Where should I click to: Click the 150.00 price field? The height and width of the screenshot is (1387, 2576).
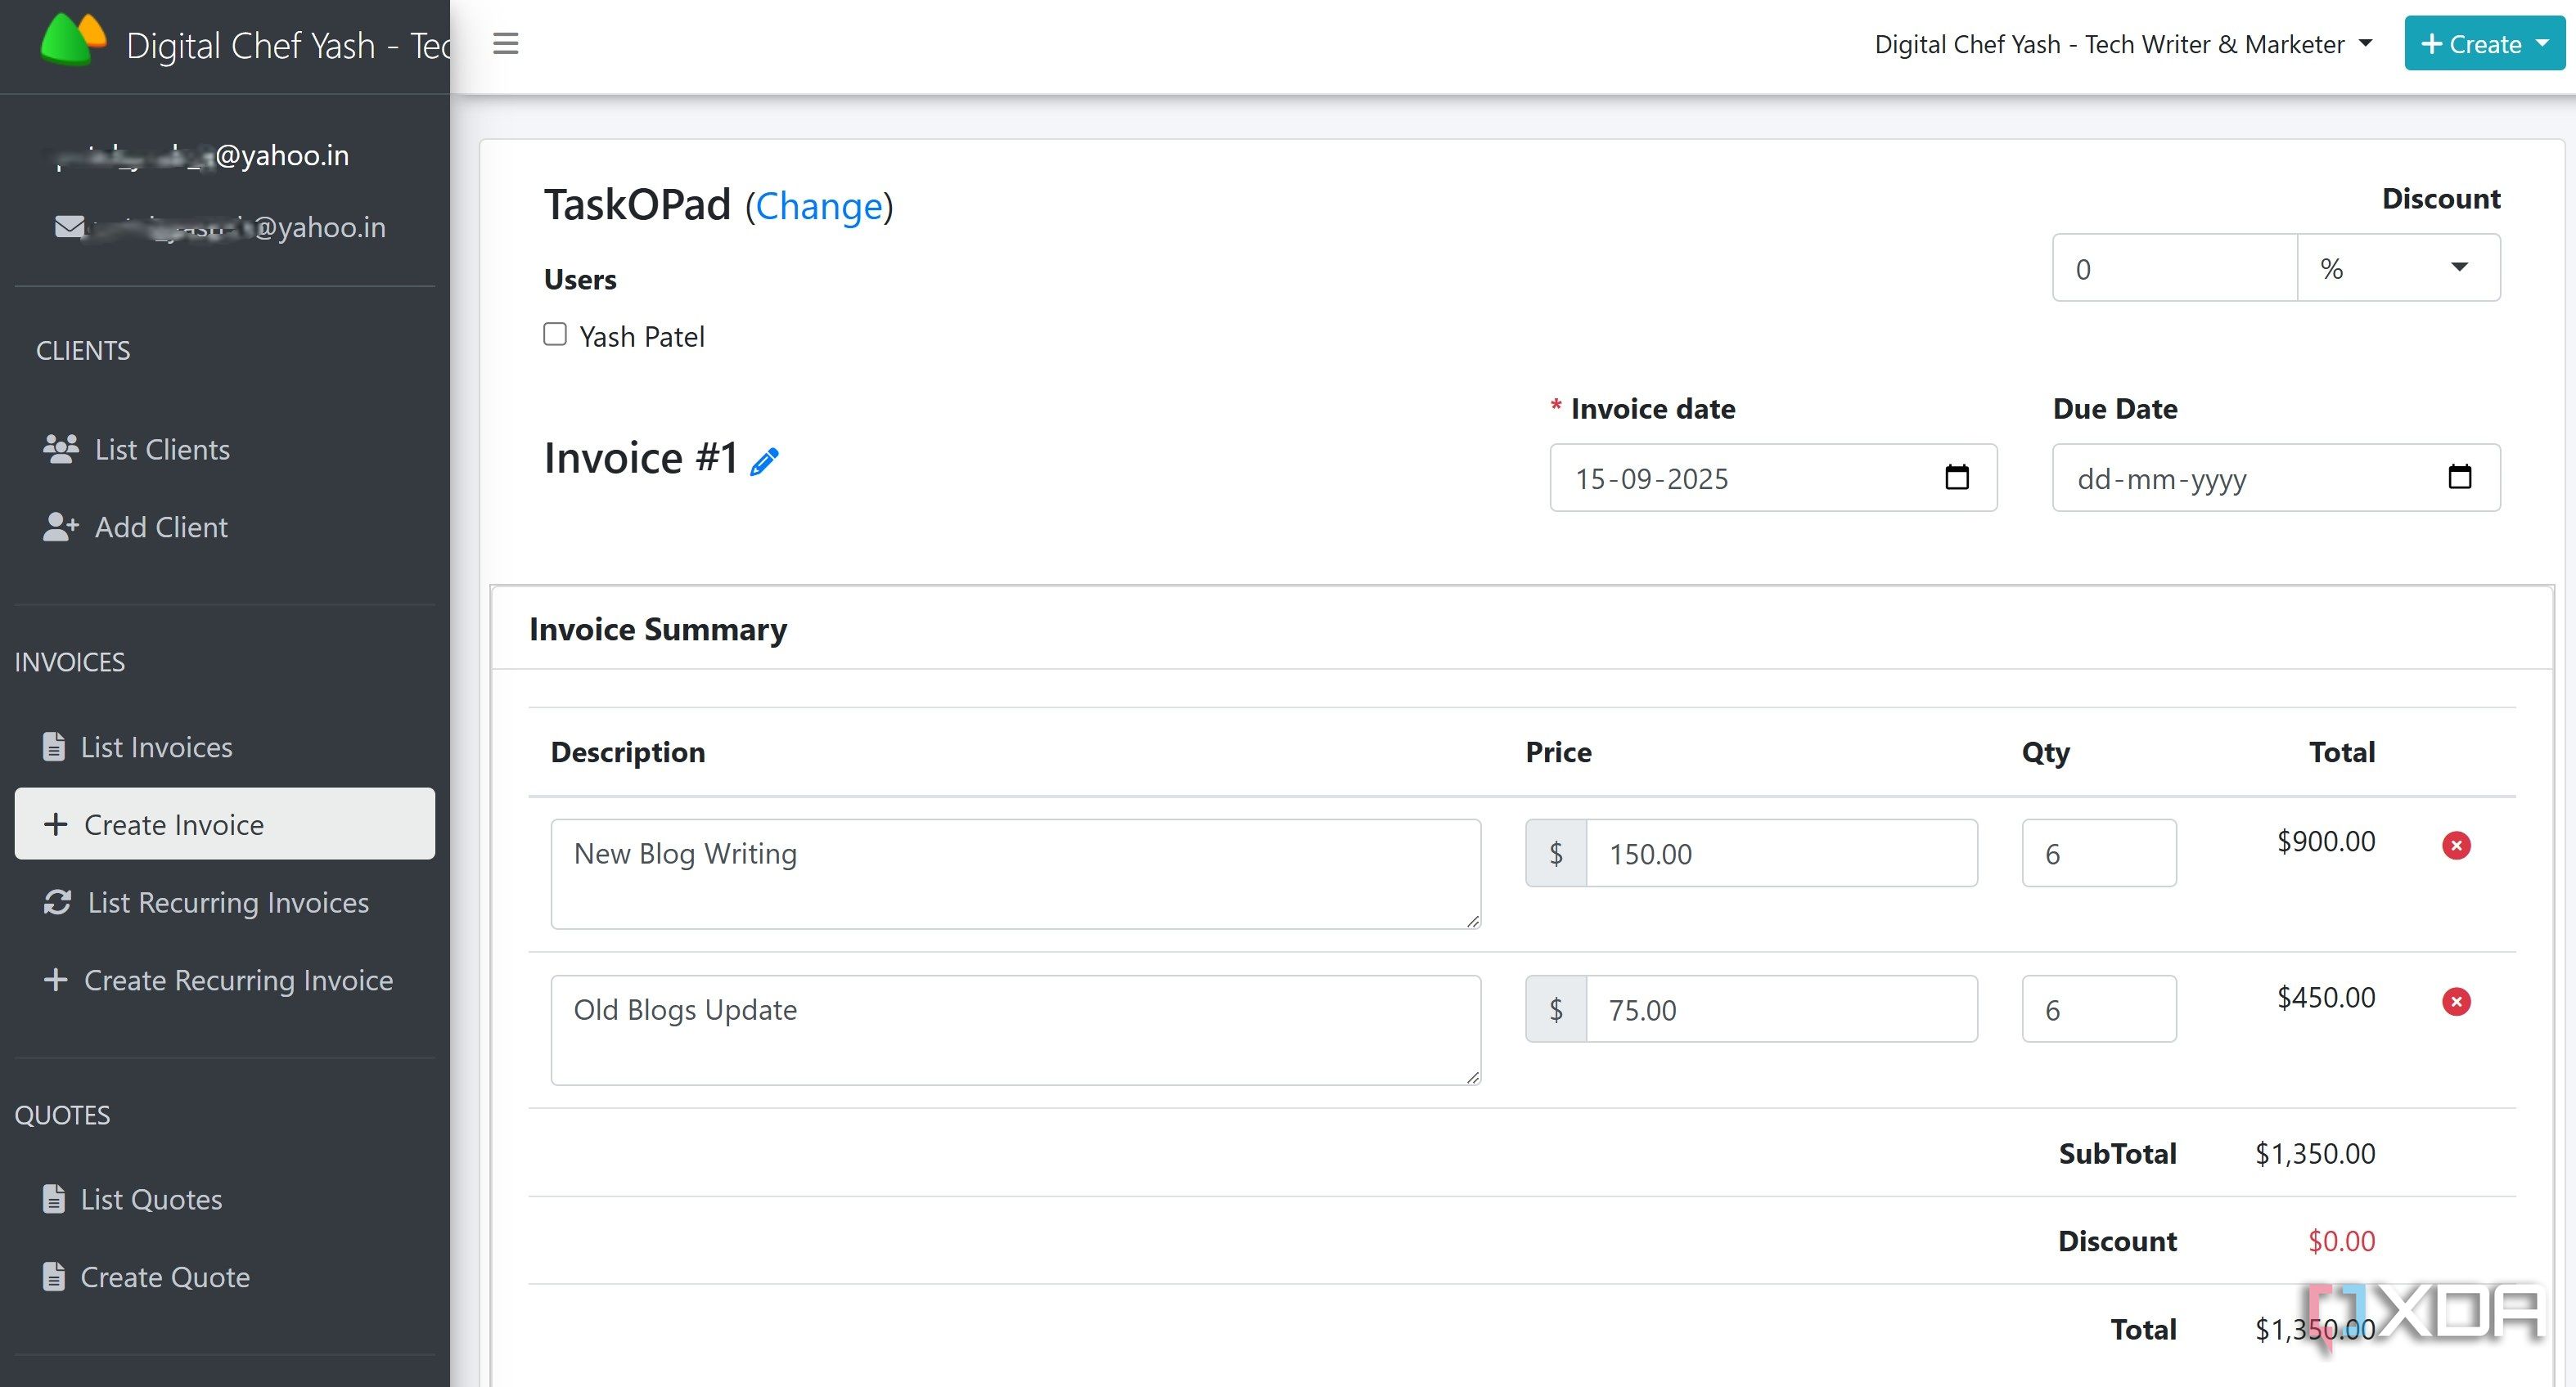pos(1781,852)
